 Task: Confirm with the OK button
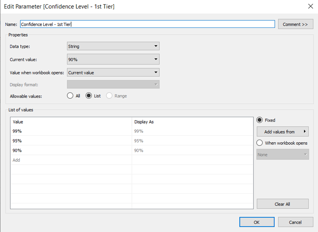point(257,222)
